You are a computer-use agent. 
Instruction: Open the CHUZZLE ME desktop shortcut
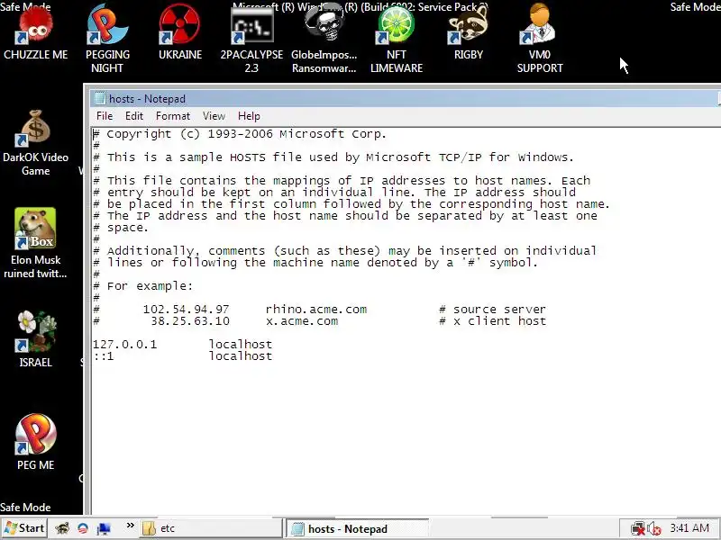35,34
